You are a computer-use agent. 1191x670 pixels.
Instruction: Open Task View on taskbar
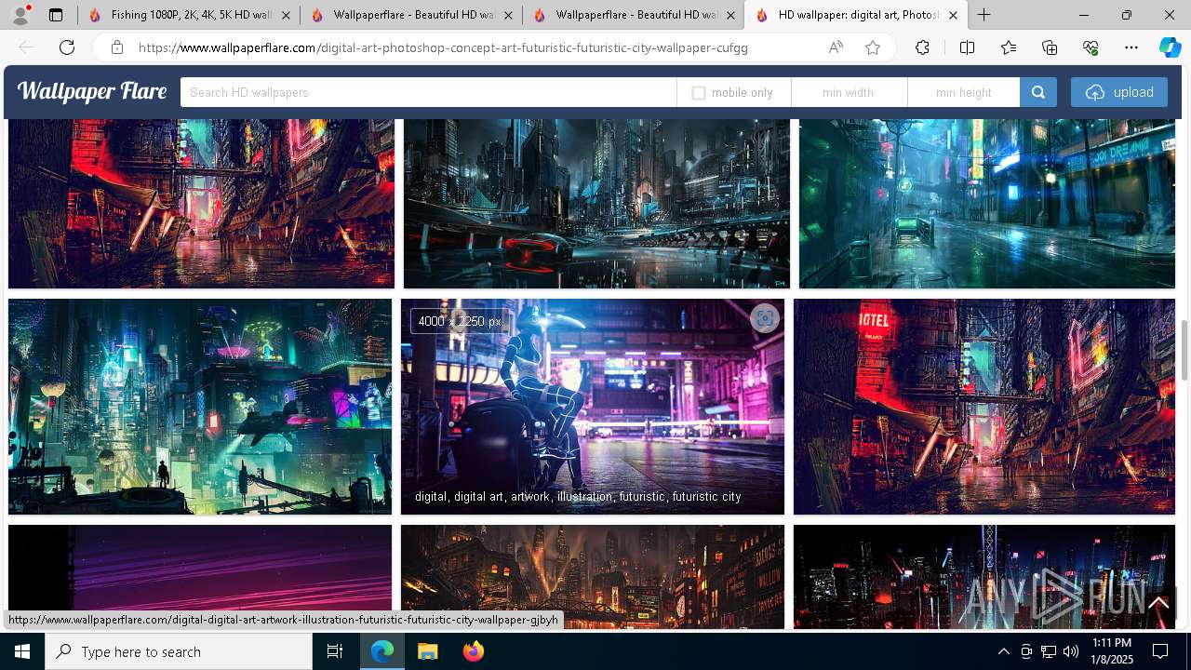point(335,651)
